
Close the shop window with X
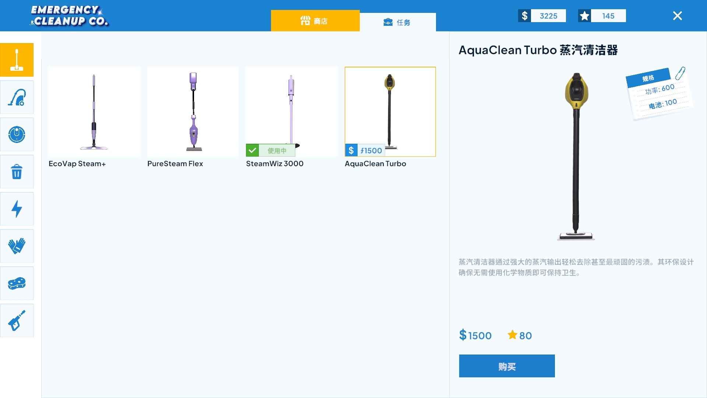tap(677, 16)
